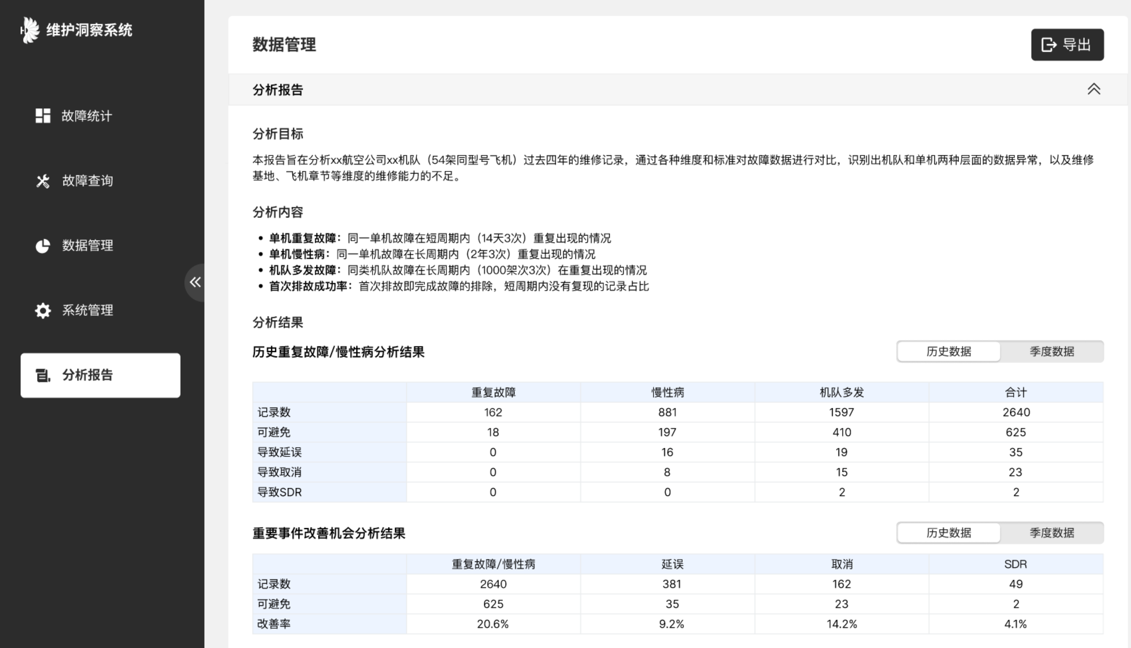Image resolution: width=1131 pixels, height=648 pixels.
Task: Switch 历史重复故障 table to 季度数据
Action: (x=1052, y=352)
